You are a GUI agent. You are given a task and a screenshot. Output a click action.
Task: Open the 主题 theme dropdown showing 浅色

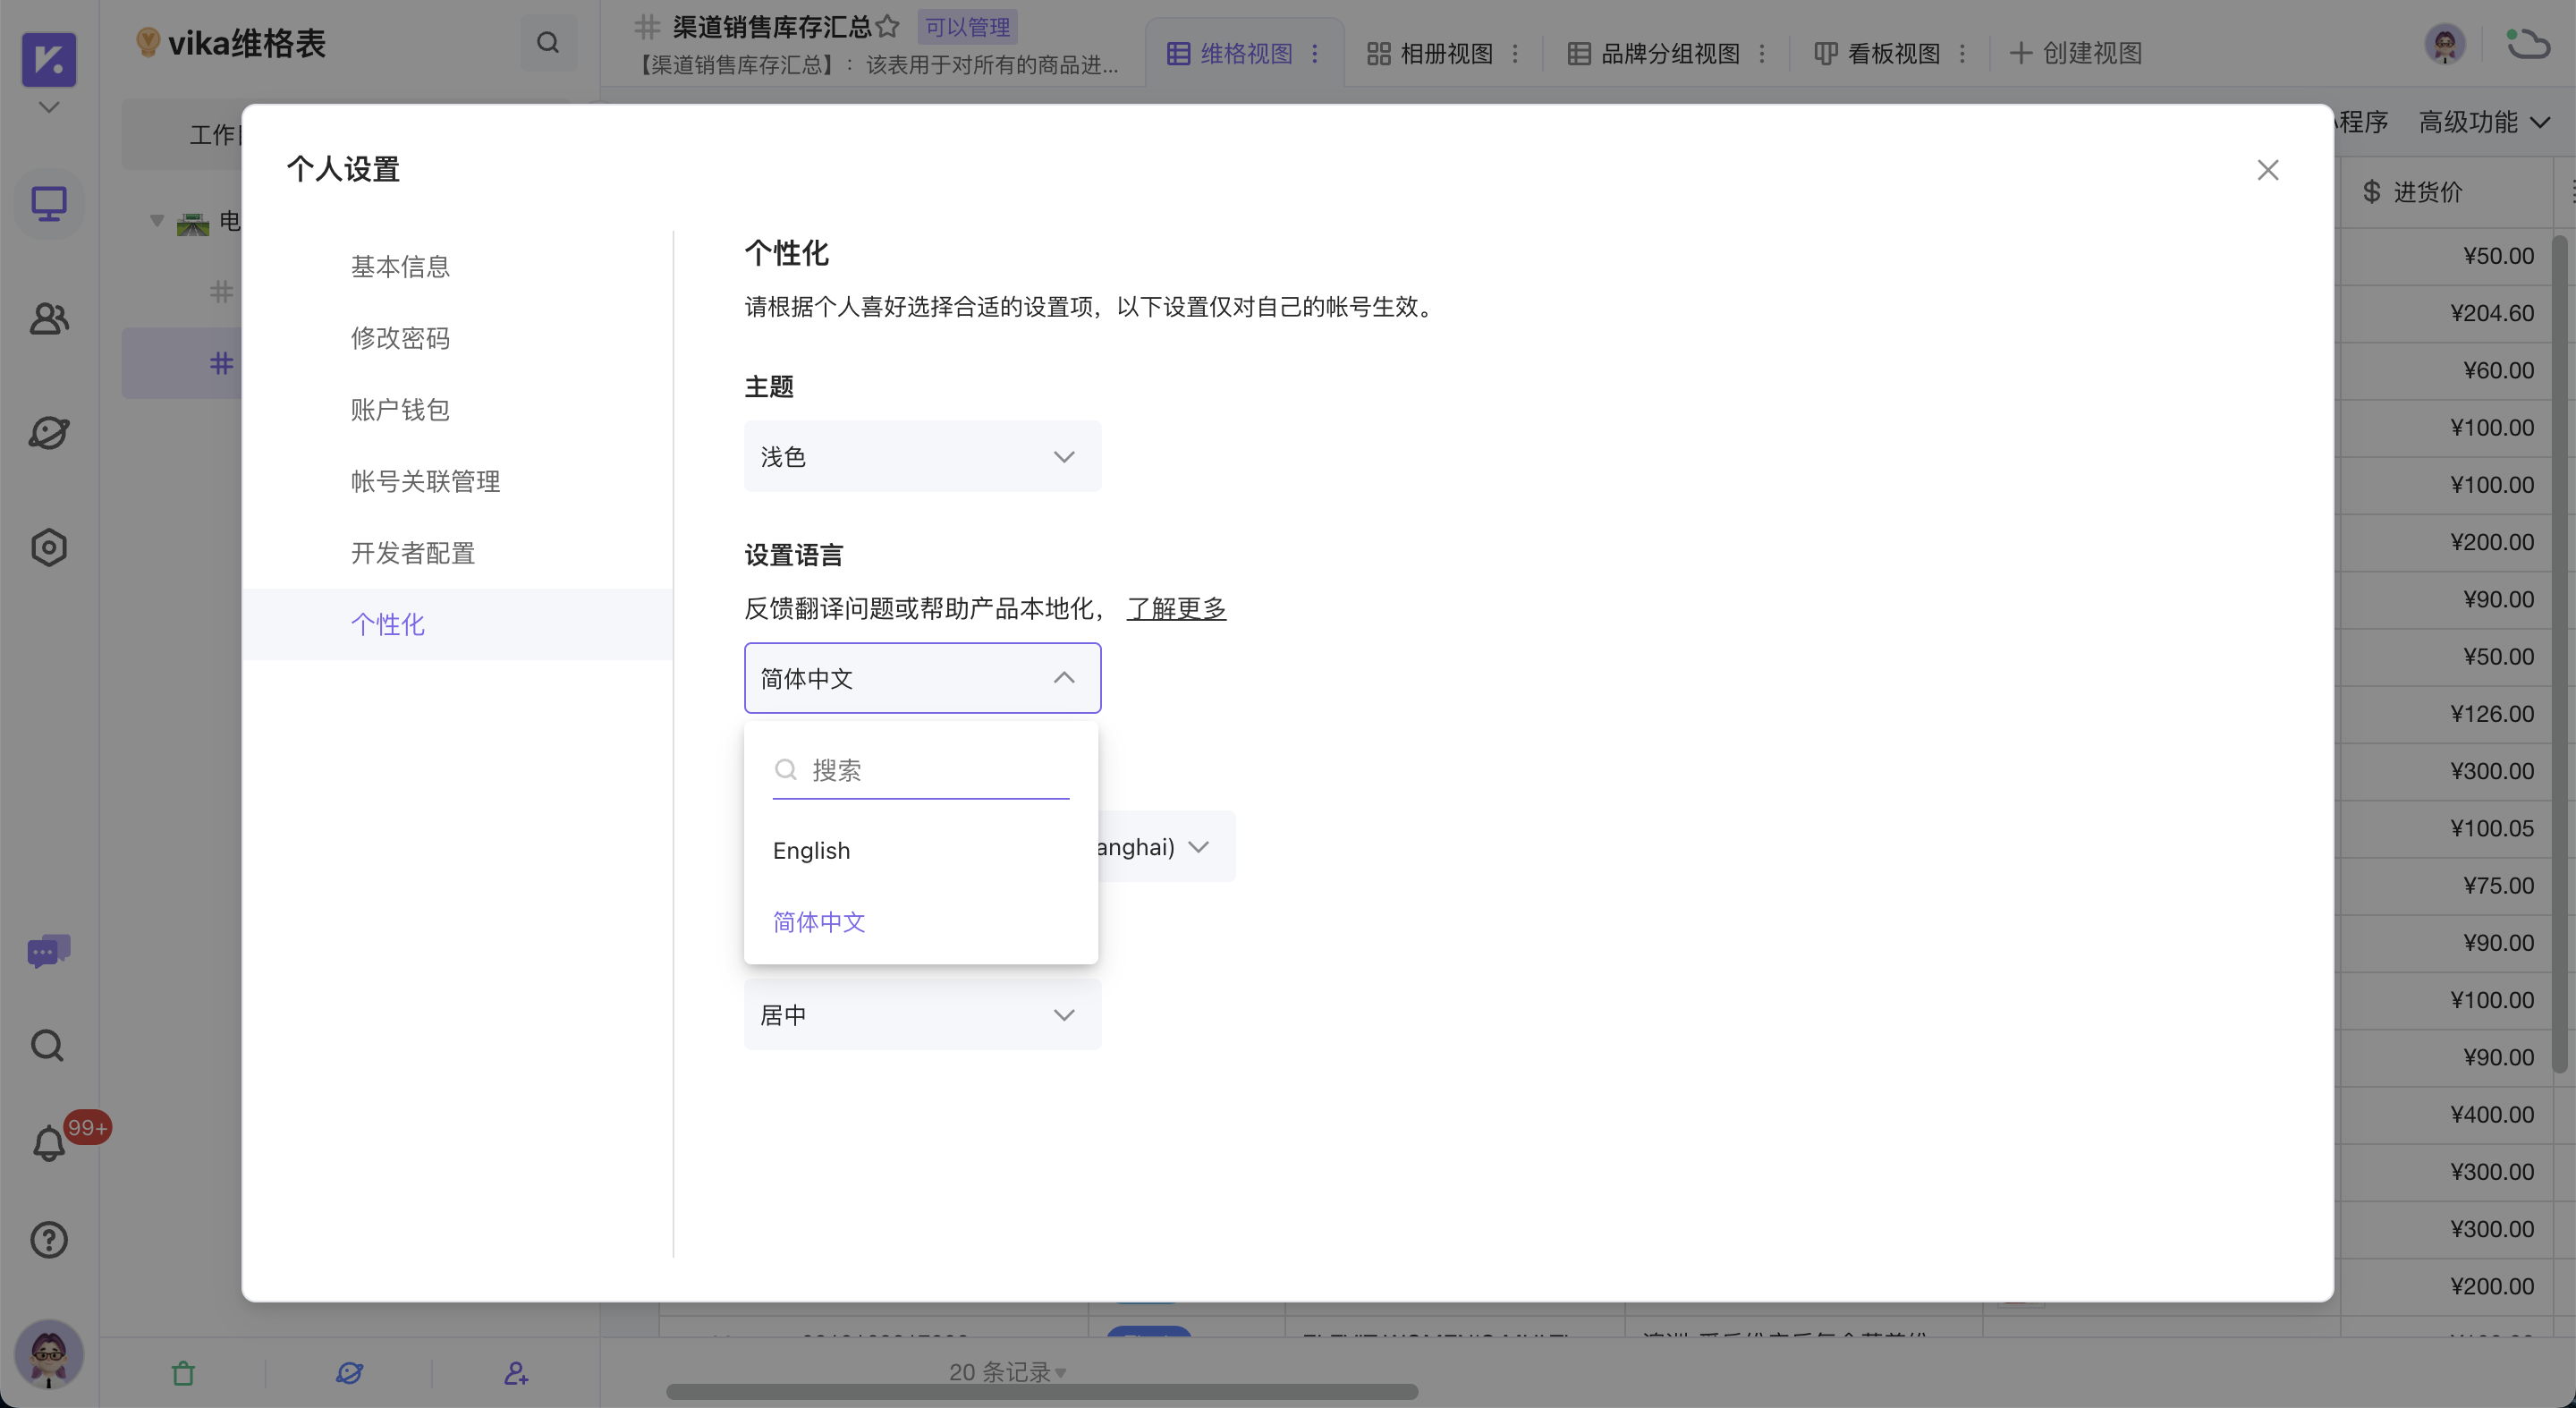point(921,456)
